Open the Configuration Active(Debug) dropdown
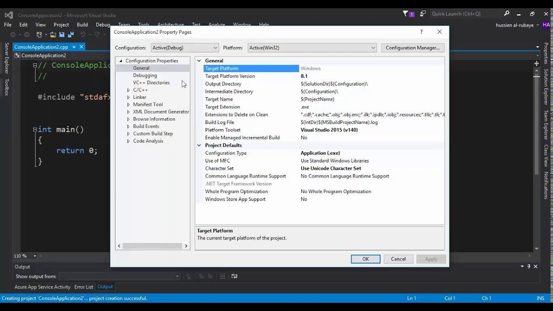Viewport: 553px width, 311px height. click(184, 48)
